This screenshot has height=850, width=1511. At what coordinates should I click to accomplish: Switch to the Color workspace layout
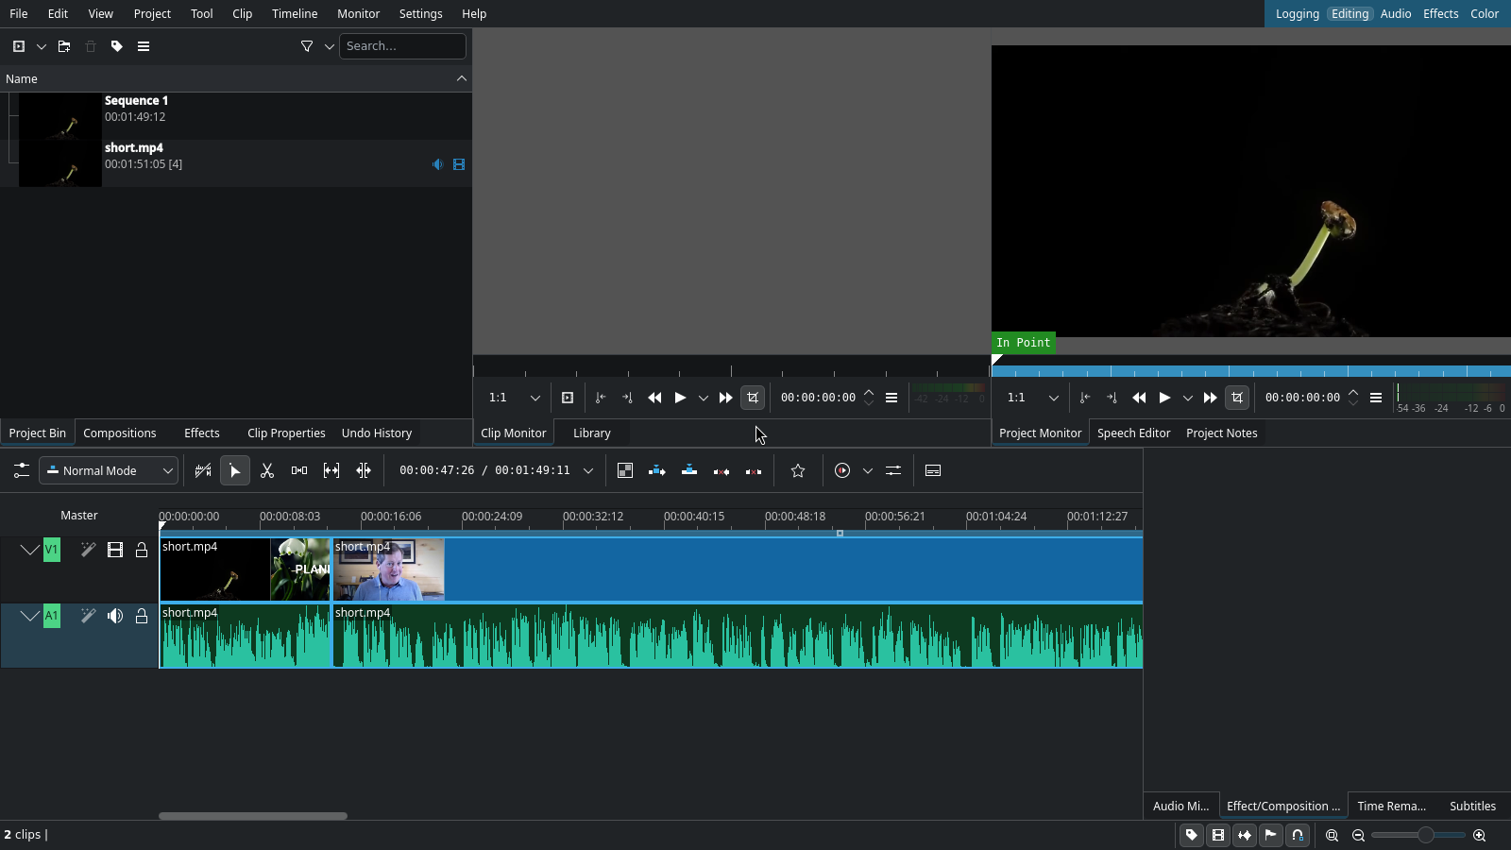click(x=1485, y=13)
